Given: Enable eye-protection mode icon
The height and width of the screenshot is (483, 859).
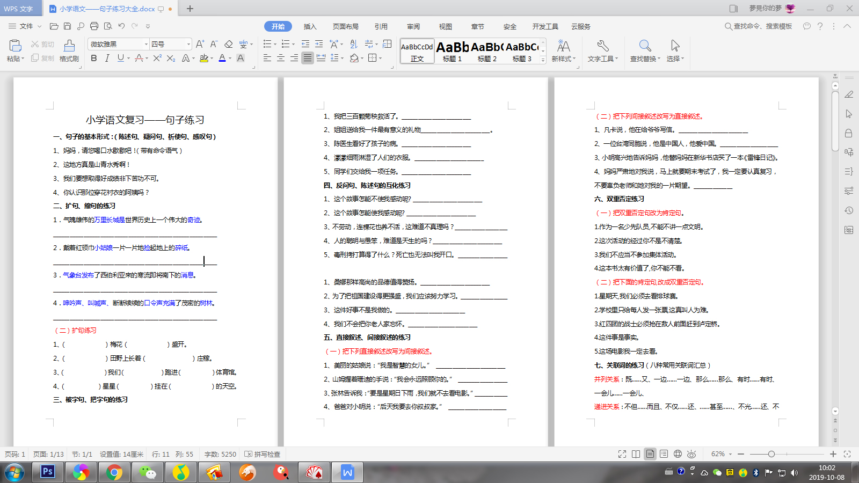Looking at the screenshot, I should 691,454.
